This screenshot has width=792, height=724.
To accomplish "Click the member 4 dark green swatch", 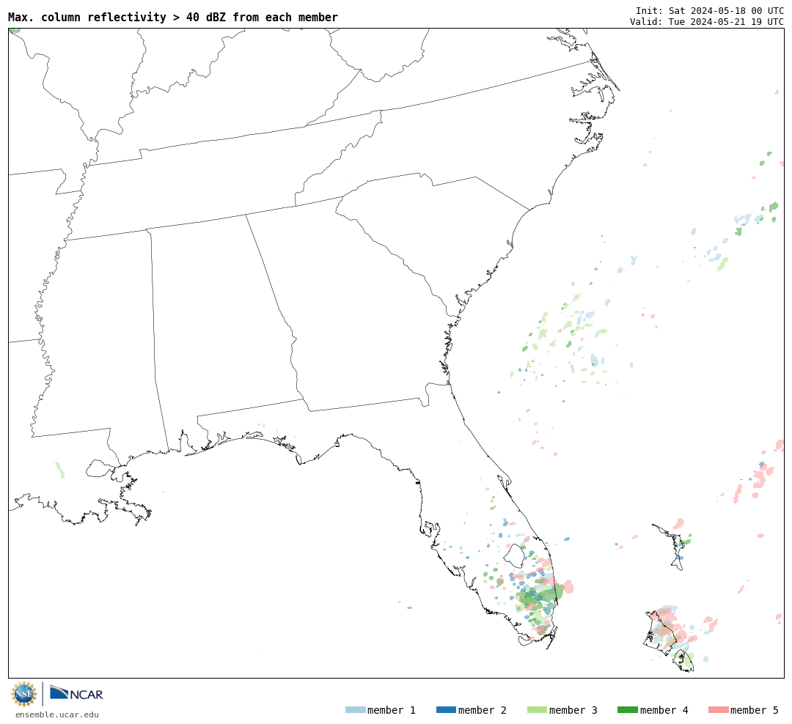I will tap(627, 710).
